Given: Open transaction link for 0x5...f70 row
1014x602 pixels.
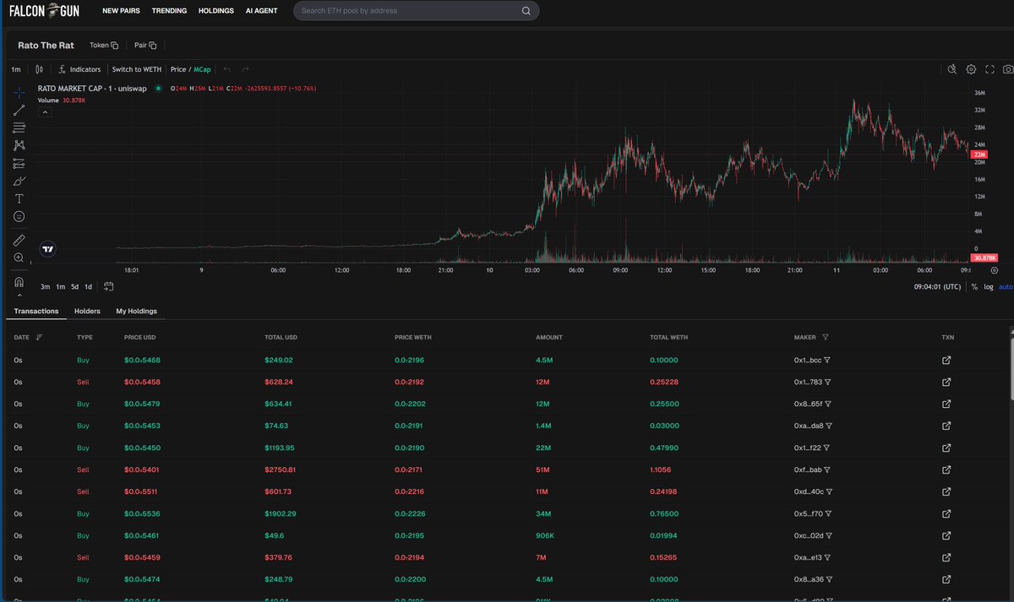Looking at the screenshot, I should (x=946, y=513).
